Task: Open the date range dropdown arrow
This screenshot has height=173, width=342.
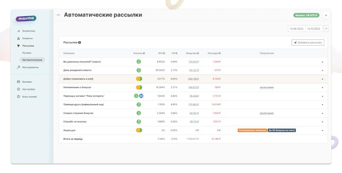Action: [x=326, y=29]
